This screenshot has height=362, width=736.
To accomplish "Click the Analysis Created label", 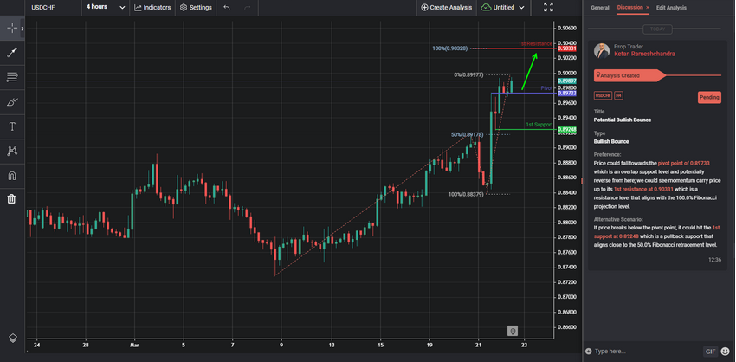I will pos(620,75).
